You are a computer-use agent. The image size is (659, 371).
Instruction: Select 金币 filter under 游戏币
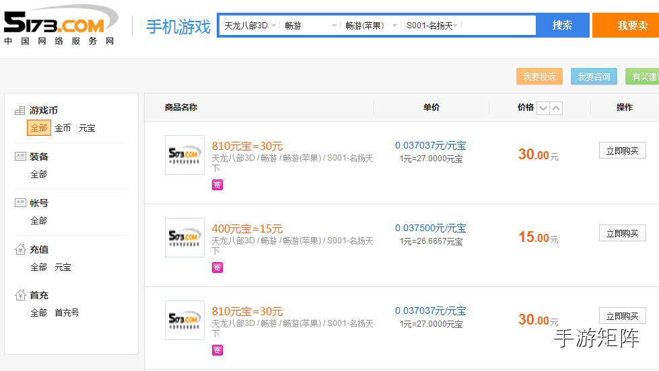(63, 128)
